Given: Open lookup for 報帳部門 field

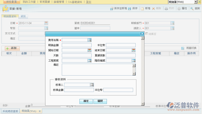Looking at the screenshot, I should 172,23.
